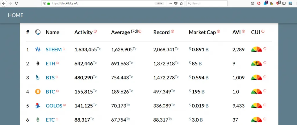Save the page to Pocket
The image size is (297, 125).
tap(176, 3)
